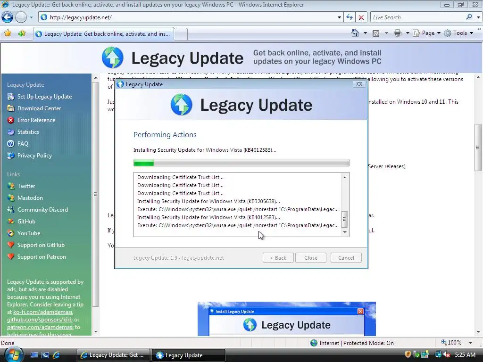Click the Live Search magnifier icon
This screenshot has width=483, height=362.
[469, 17]
